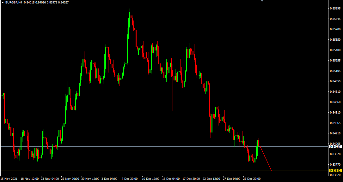Click the 22 Dec 12:00 time label
Image resolution: width=343 pixels, height=182 pixels.
point(212,179)
